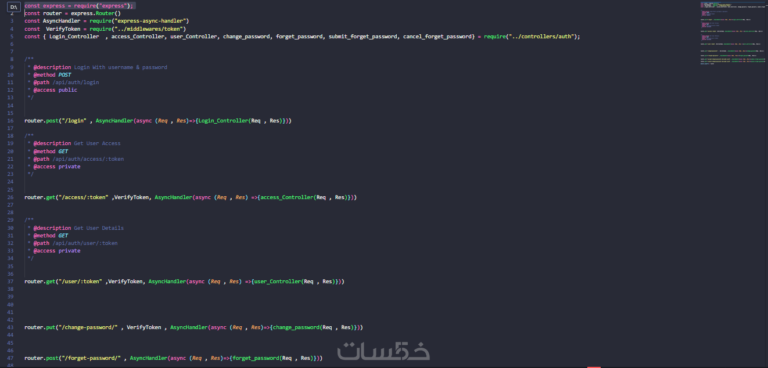Click comment text "Login With username & password"
768x368 pixels.
(120, 67)
